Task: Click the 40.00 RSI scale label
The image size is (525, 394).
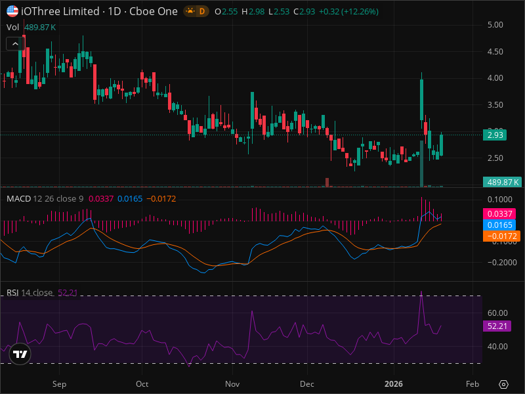Action: [497, 347]
